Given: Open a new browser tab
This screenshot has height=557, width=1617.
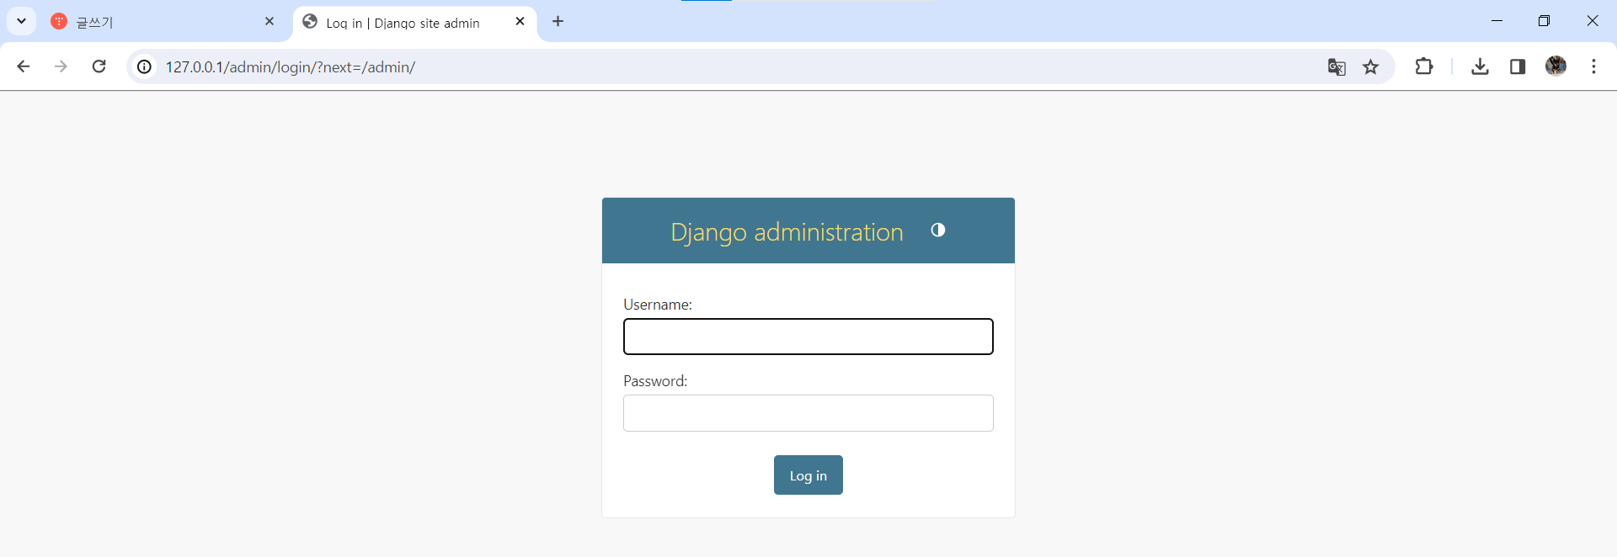Looking at the screenshot, I should (x=558, y=21).
